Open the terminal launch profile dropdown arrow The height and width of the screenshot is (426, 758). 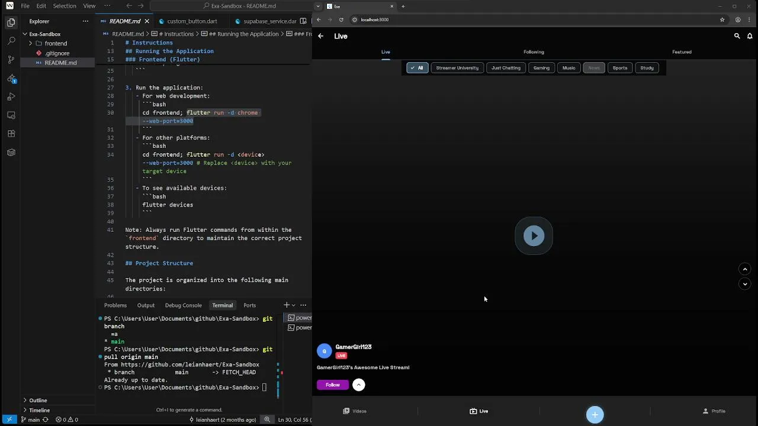click(294, 305)
